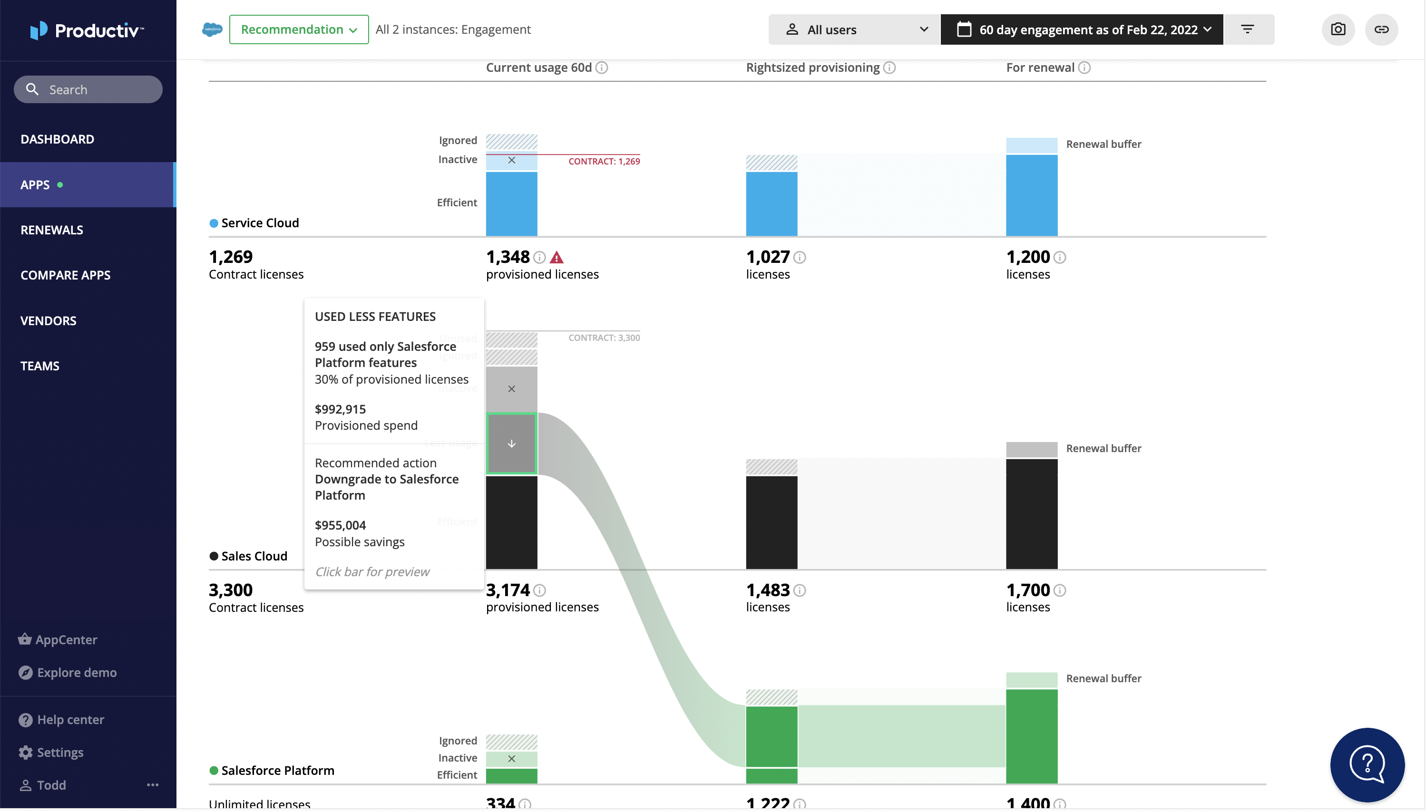Expand the All users dropdown
This screenshot has height=811, width=1426.
click(855, 29)
